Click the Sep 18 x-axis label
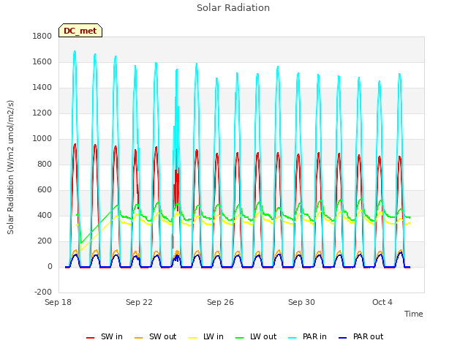This screenshot has height=351, width=468. click(x=58, y=302)
